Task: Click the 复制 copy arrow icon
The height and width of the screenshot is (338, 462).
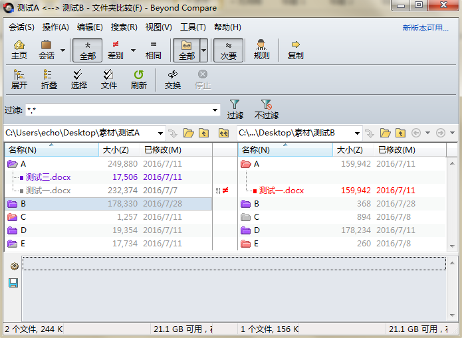Action: (296, 50)
